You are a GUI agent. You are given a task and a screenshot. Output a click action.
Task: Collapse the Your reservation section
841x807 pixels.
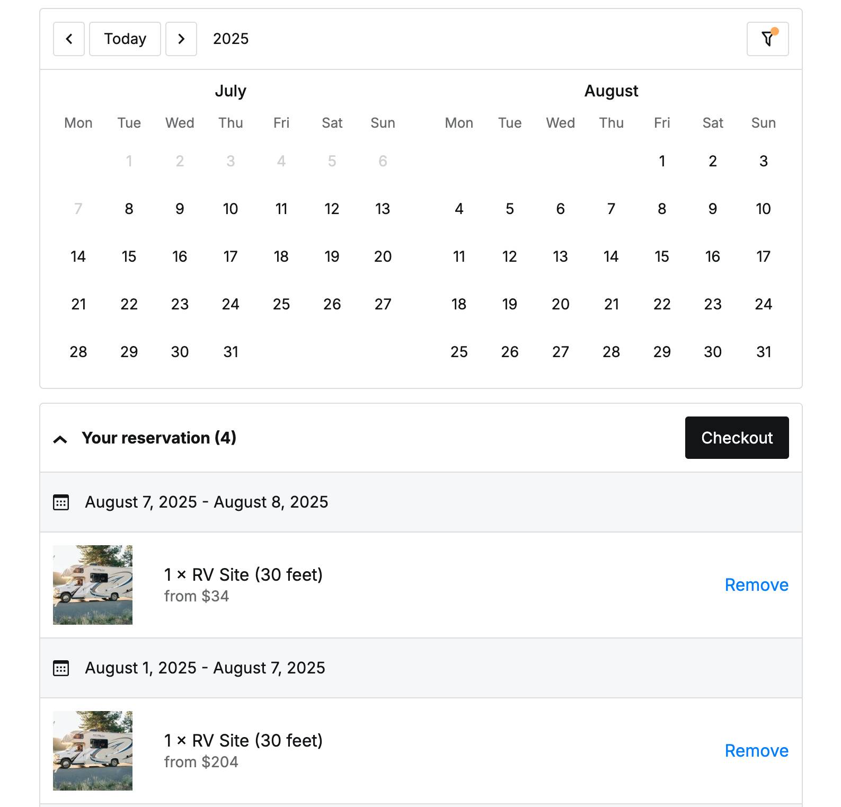coord(60,439)
